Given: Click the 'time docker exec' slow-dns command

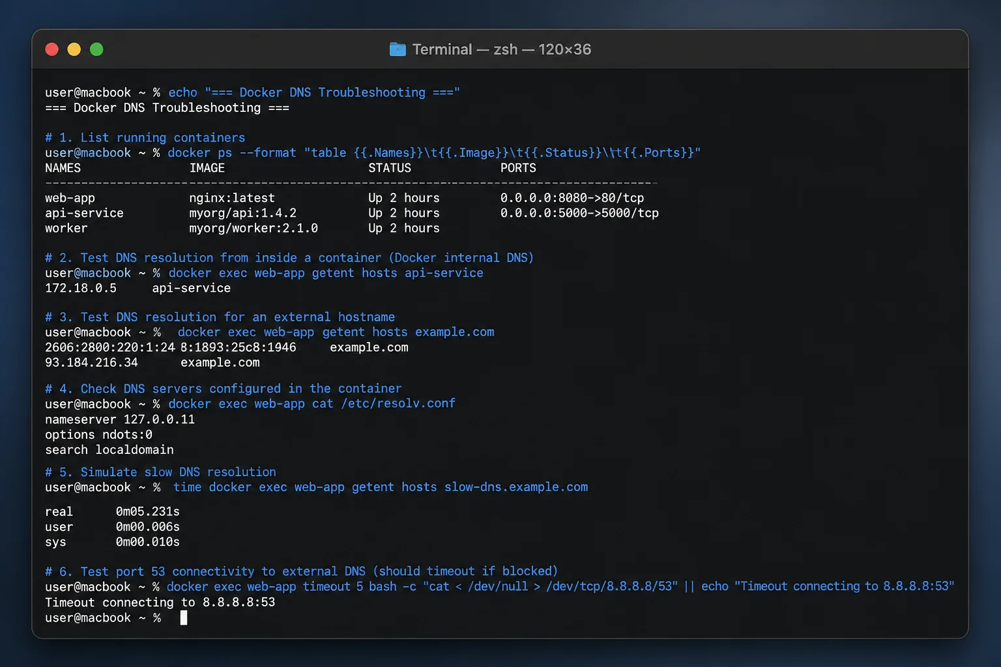Looking at the screenshot, I should coord(381,487).
